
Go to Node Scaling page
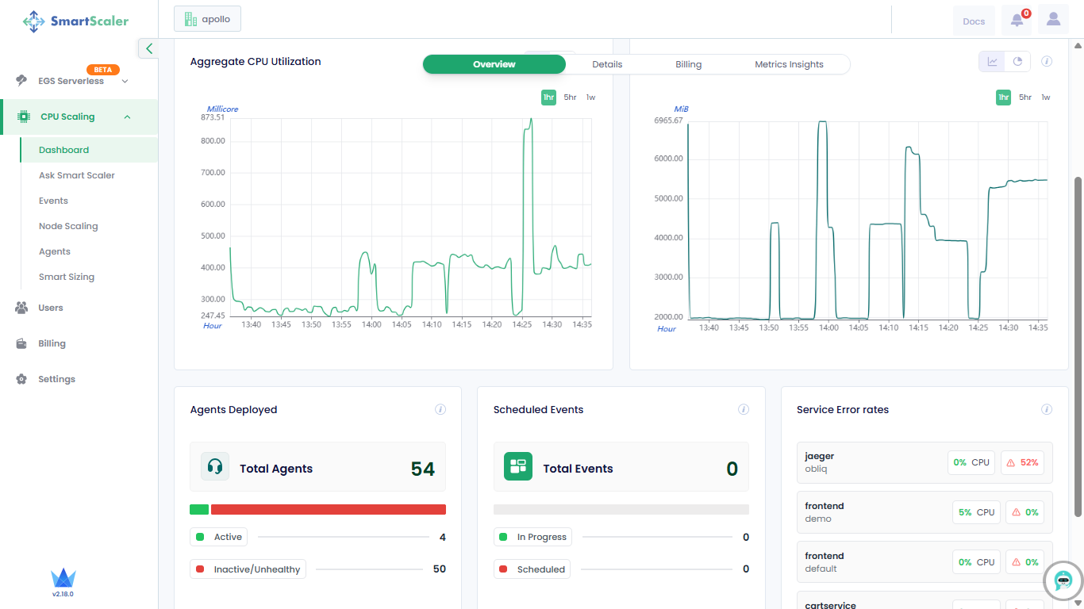click(x=68, y=226)
